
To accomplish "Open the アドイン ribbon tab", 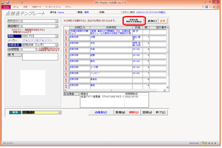I will pyautogui.click(x=68, y=7).
